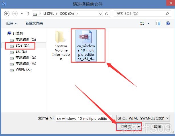The width and height of the screenshot is (175, 136).
Task: Click the drive icon in the address bar
Action: 35,14
